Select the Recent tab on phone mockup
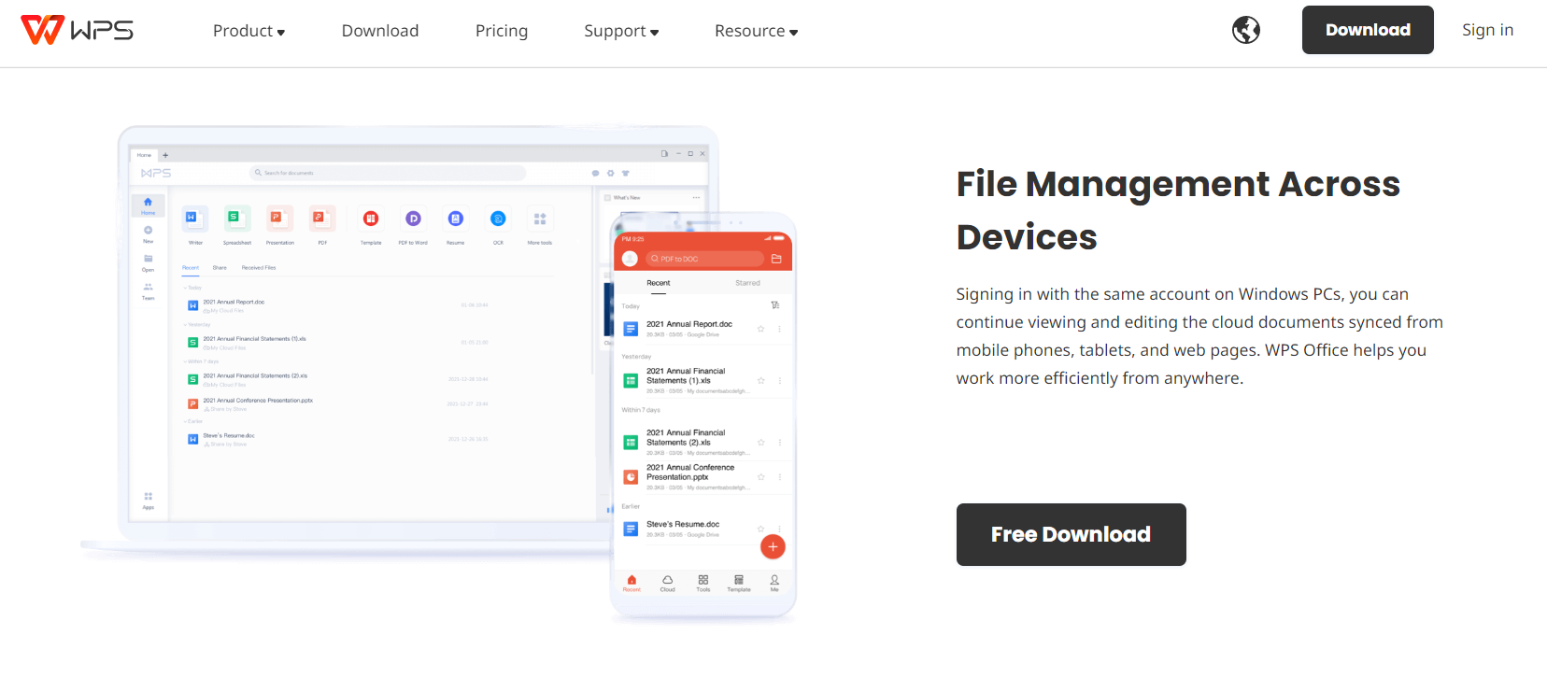 pos(659,283)
